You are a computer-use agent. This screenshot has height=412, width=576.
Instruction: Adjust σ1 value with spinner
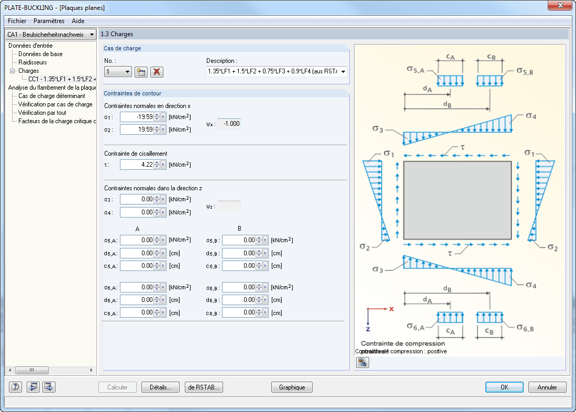coord(157,117)
